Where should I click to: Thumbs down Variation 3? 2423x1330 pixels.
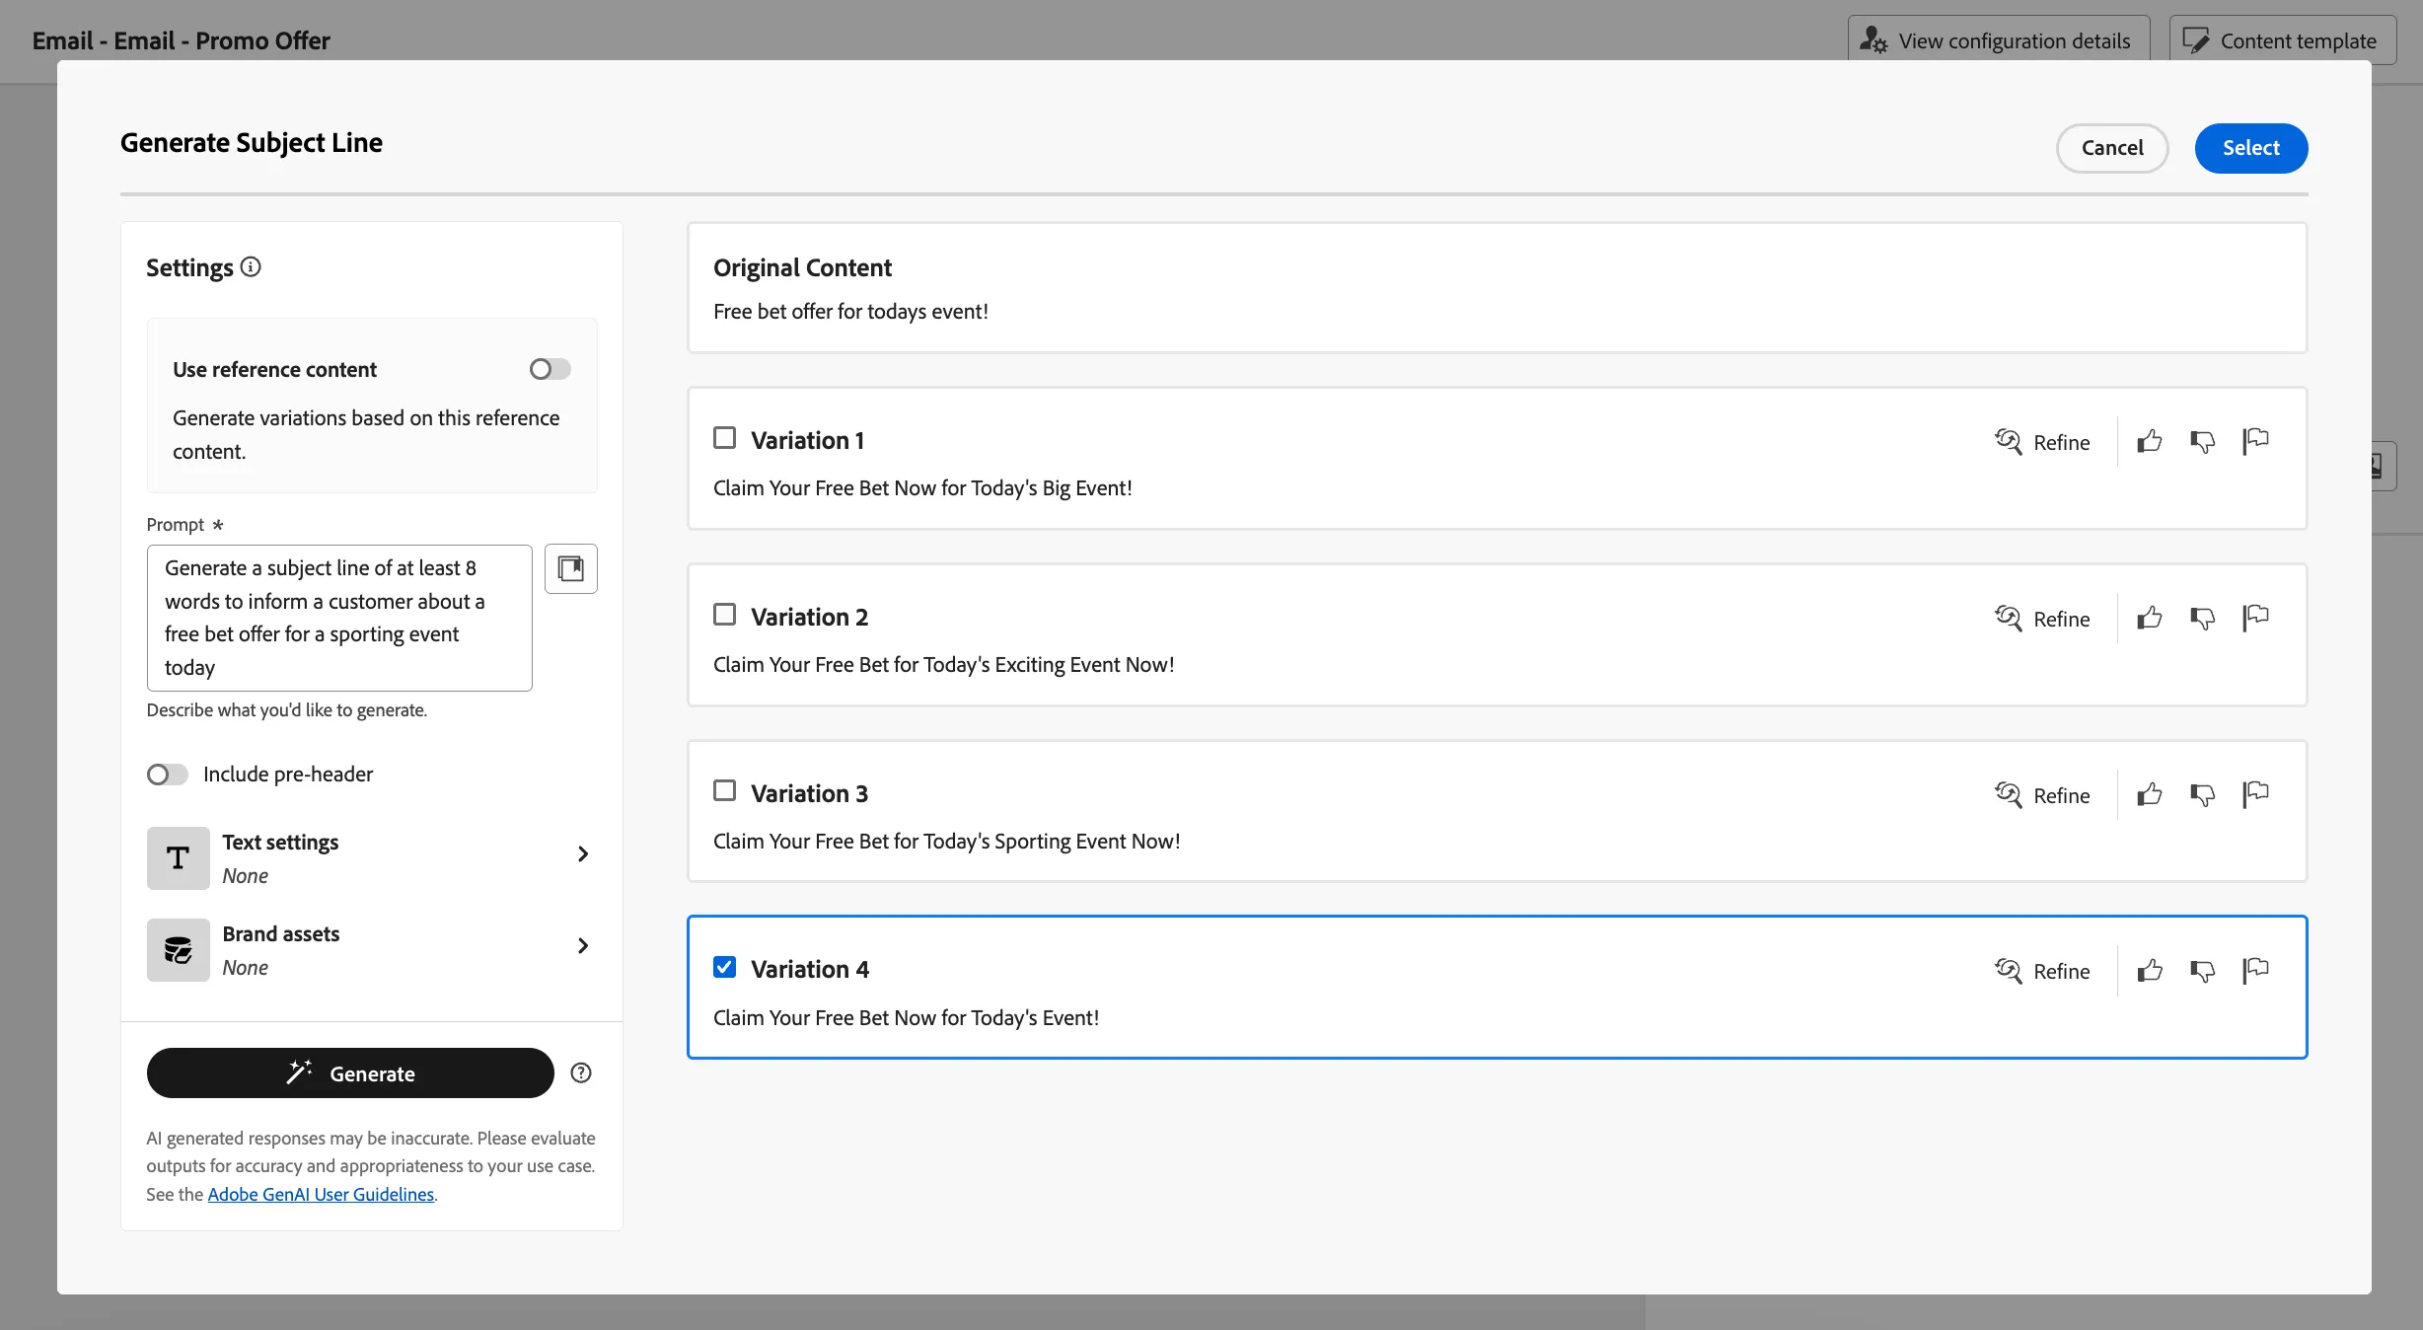point(2202,794)
